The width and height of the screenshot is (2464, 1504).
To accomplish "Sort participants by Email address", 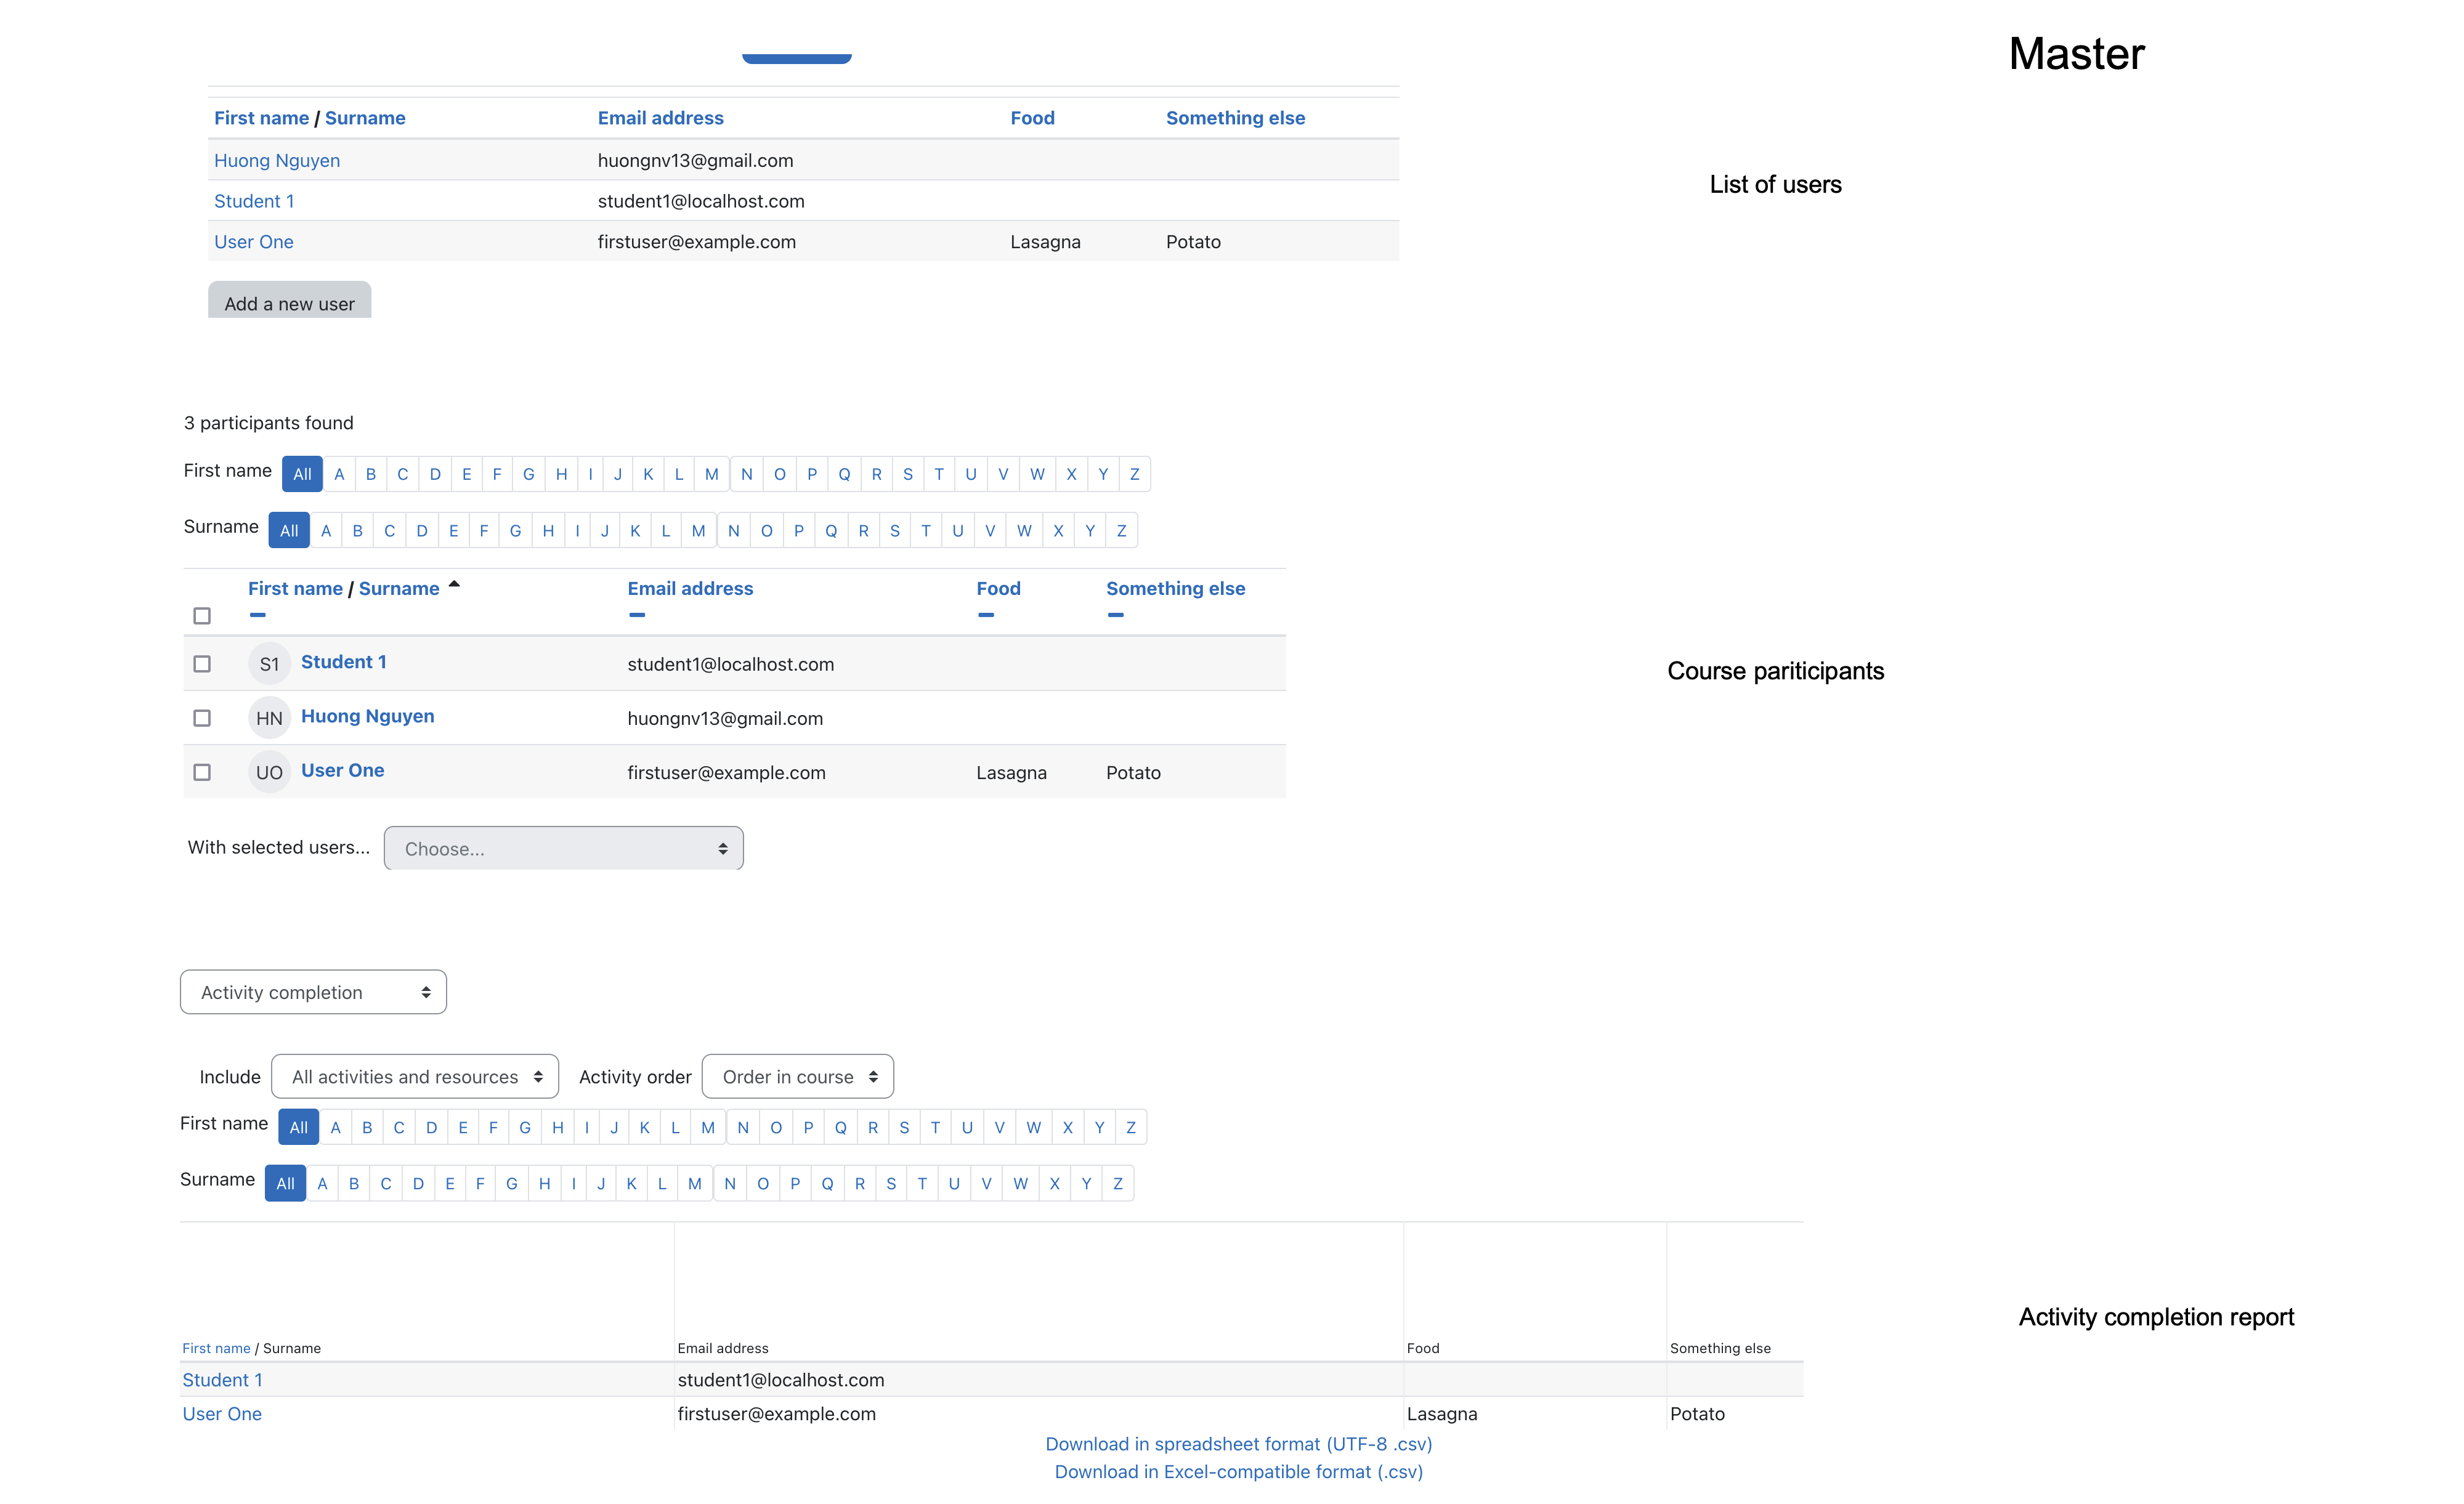I will point(690,589).
